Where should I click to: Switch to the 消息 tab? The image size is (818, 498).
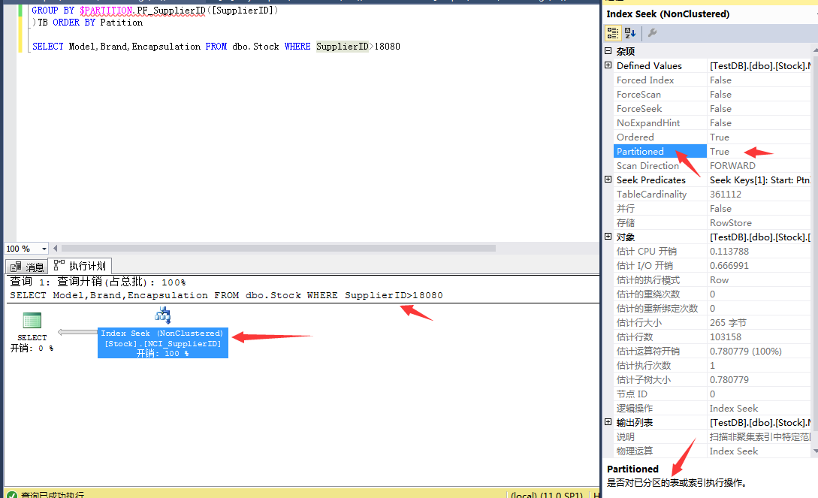tap(28, 267)
